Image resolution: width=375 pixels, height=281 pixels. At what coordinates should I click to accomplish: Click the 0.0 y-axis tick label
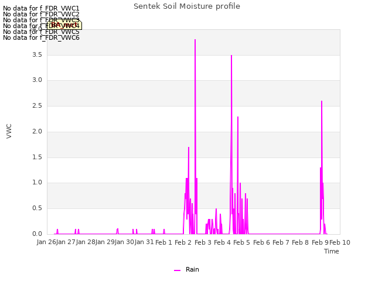tap(37, 234)
